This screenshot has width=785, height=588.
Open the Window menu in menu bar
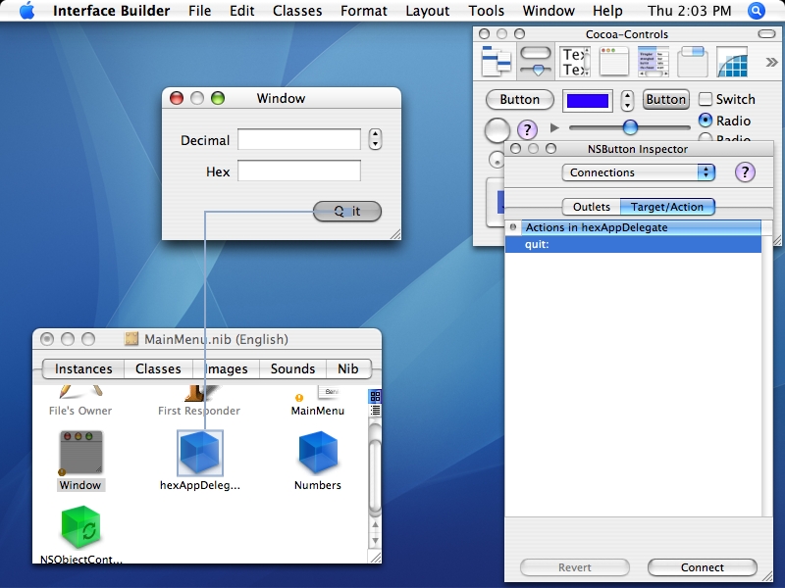549,11
